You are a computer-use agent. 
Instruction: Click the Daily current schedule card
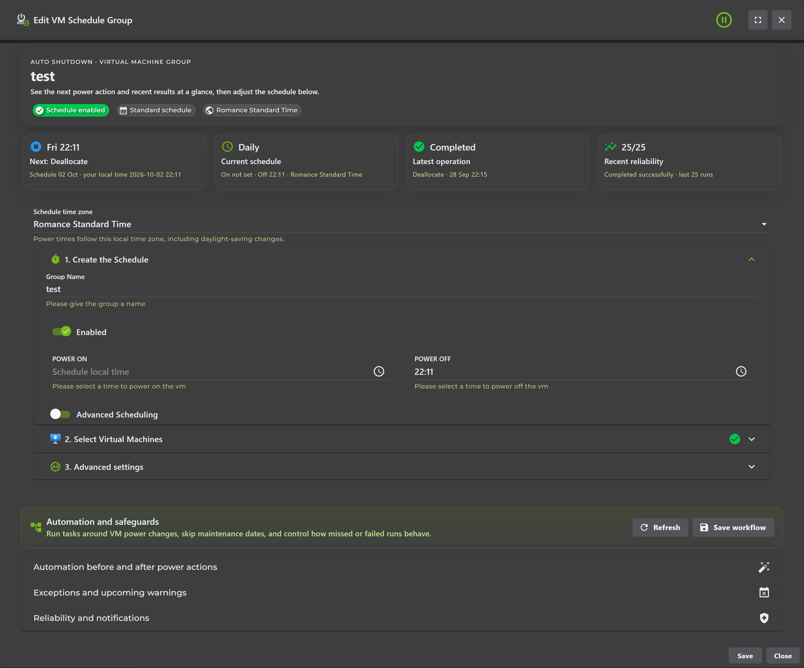[306, 162]
